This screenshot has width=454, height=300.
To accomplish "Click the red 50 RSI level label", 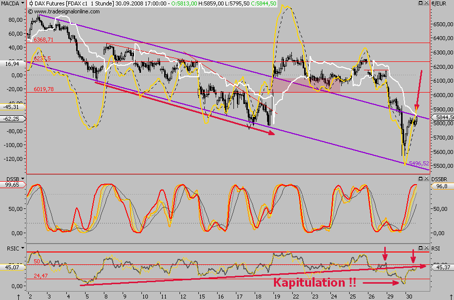I will click(37, 261).
